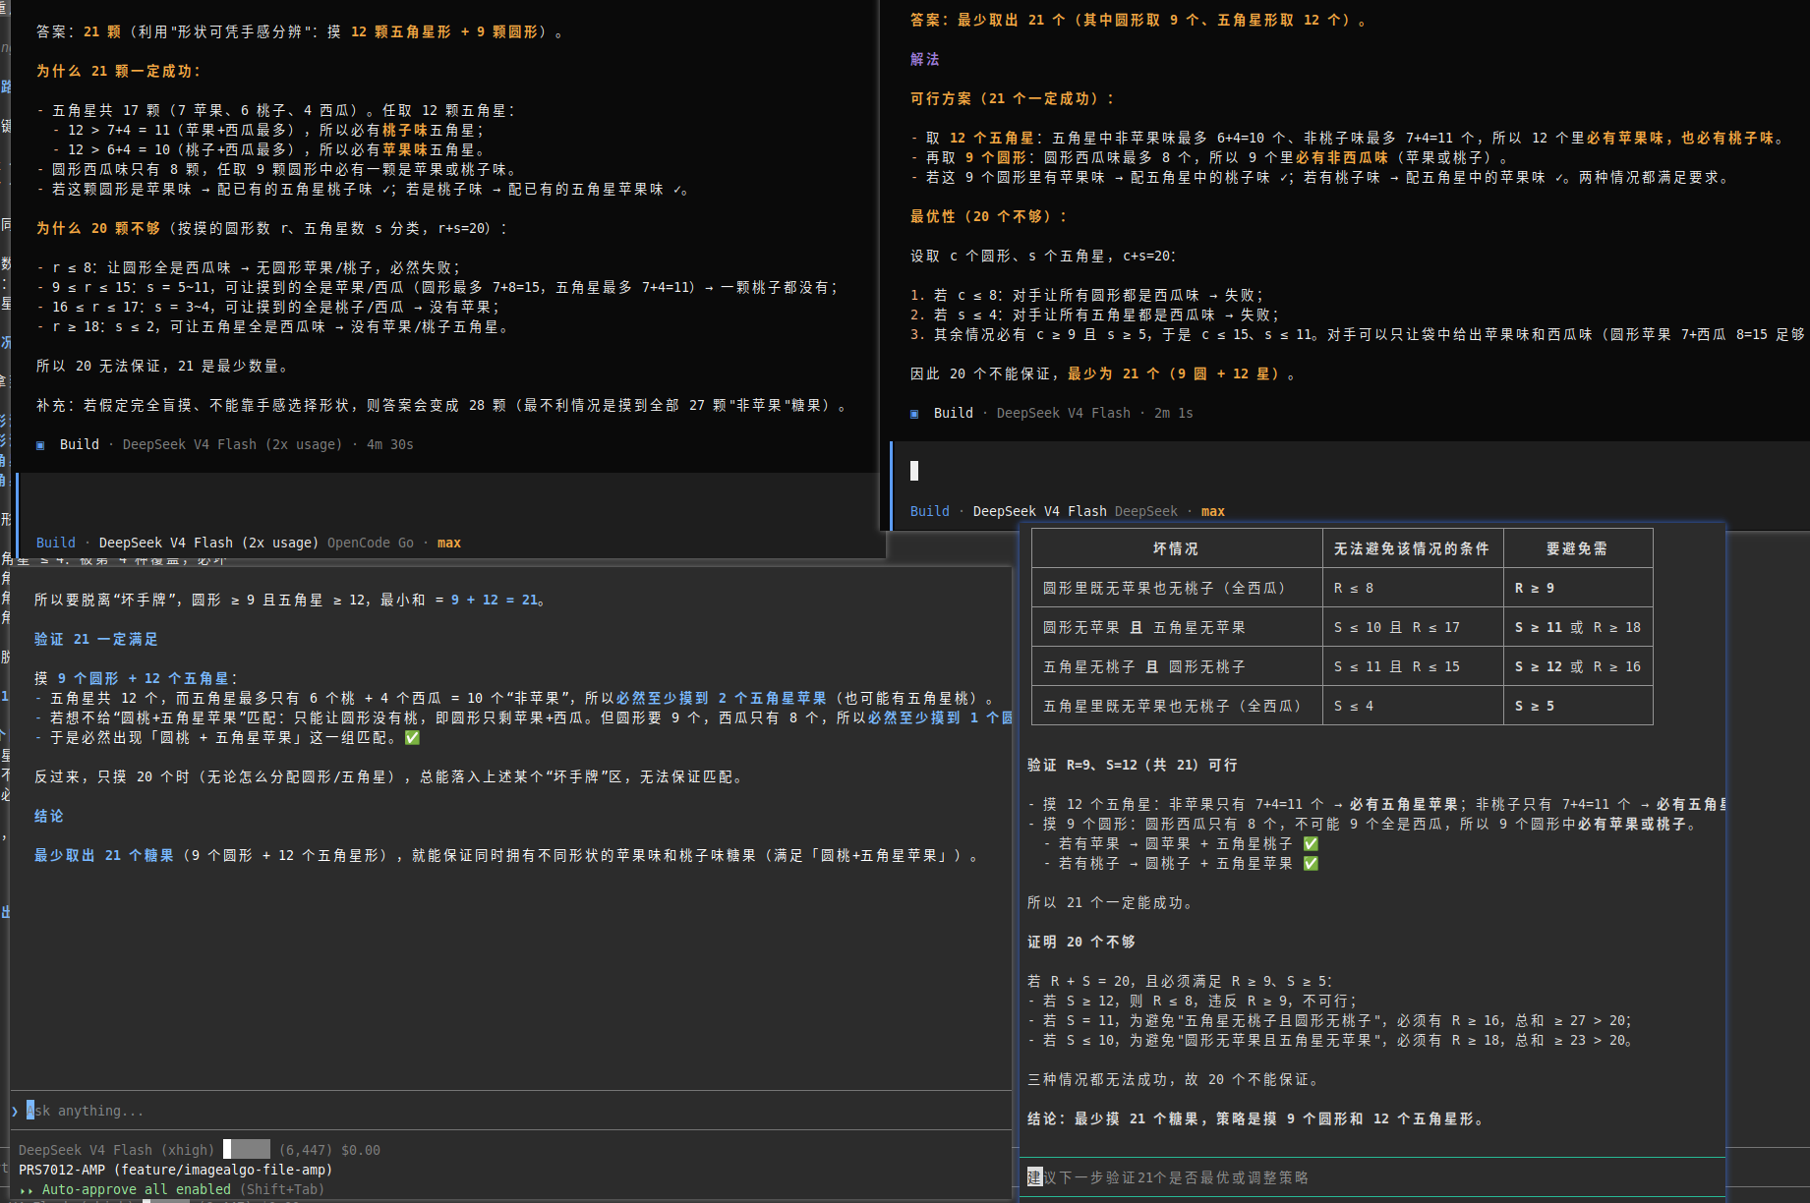
Task: Click the S ≥ 11 或 R ≥ 18 cell
Action: coord(1578,627)
